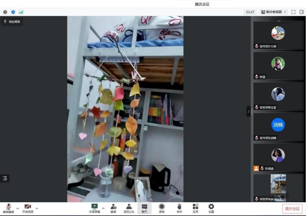Open the 邀请 invite icon
This screenshot has width=306, height=216.
pos(113,208)
